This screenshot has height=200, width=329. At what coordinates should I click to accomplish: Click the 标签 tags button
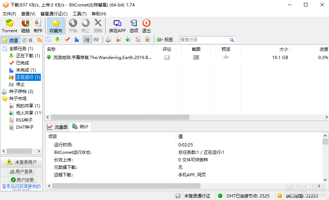pyautogui.click(x=165, y=39)
